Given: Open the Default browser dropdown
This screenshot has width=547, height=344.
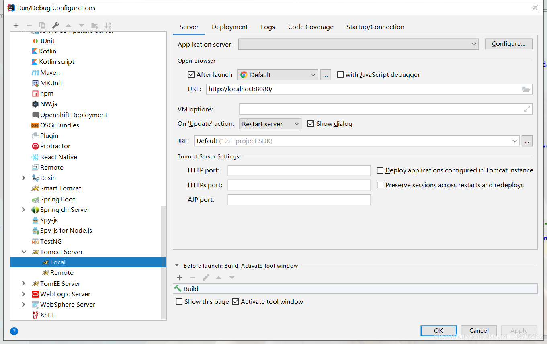Looking at the screenshot, I should [278, 75].
